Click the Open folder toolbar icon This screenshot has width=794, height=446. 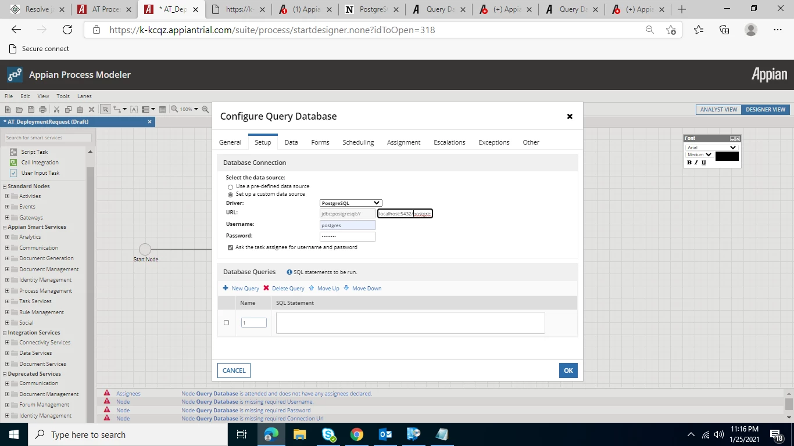19,109
